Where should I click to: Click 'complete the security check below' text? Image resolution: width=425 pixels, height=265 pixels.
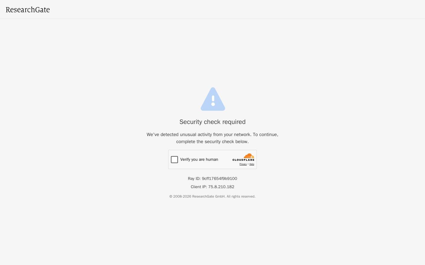[x=212, y=142]
